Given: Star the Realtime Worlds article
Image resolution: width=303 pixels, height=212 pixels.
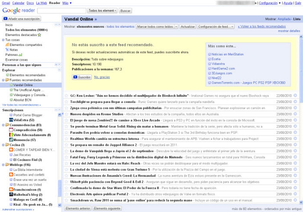Looking at the screenshot, I should click(66, 139).
